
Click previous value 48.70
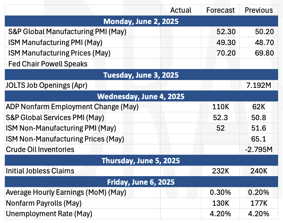click(264, 43)
